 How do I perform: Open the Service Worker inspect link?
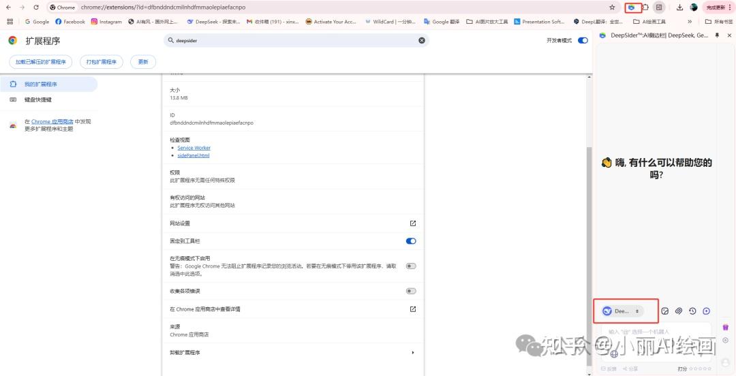tap(194, 148)
